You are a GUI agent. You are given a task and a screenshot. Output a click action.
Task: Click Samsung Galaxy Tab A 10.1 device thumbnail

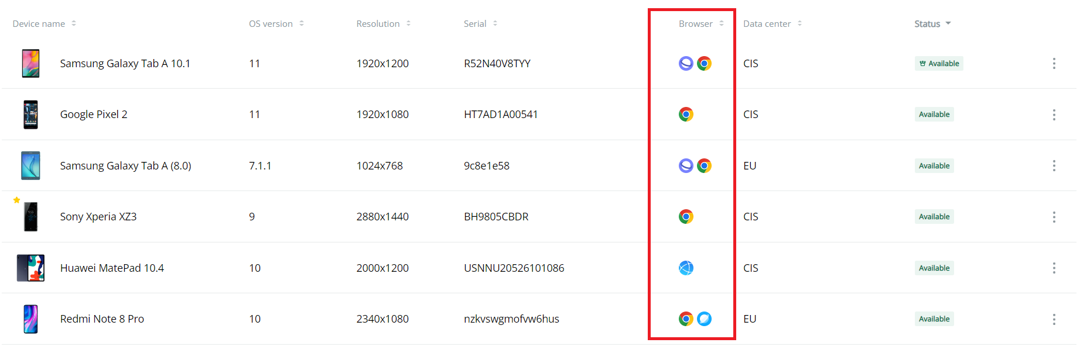(x=30, y=63)
